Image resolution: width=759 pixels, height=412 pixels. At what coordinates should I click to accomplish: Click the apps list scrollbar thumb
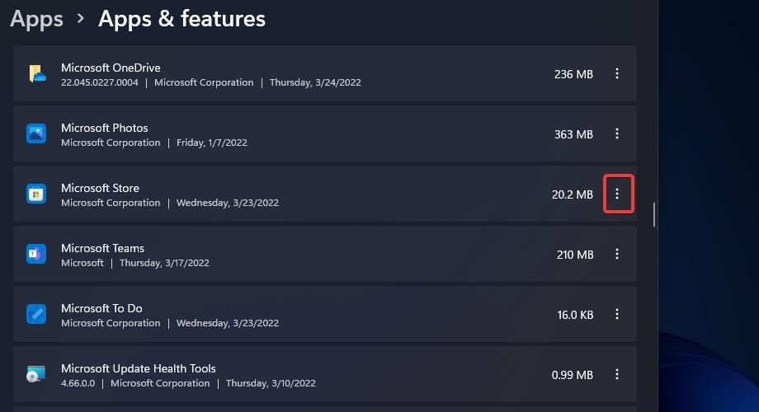coord(654,215)
